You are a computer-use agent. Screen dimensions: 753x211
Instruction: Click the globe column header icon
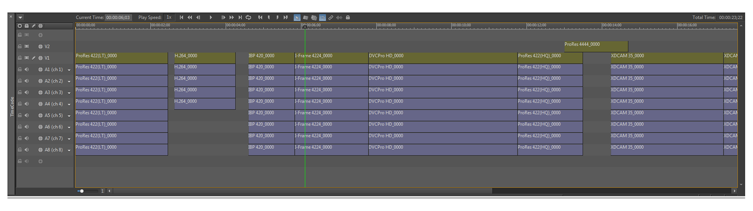pos(40,26)
